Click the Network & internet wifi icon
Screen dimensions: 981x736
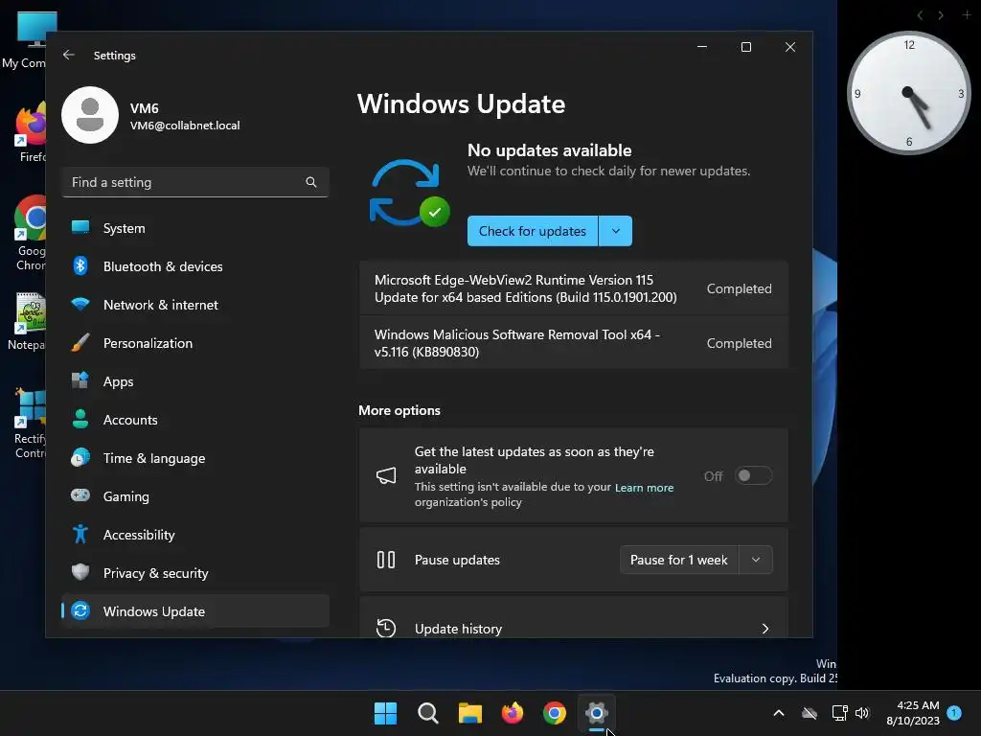coord(80,304)
